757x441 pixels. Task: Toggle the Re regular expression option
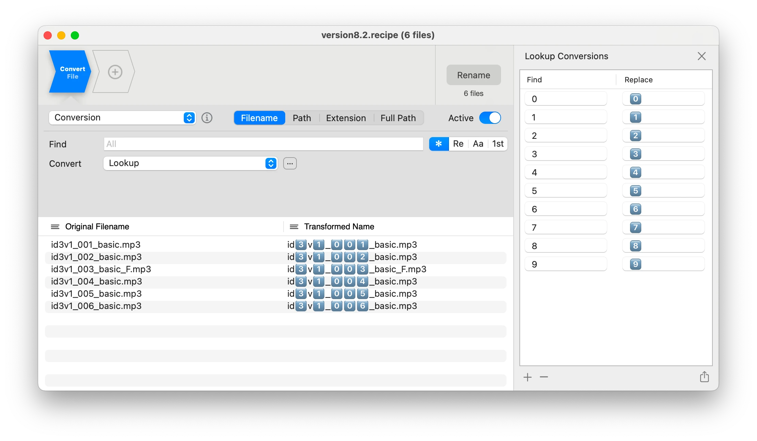(x=458, y=144)
